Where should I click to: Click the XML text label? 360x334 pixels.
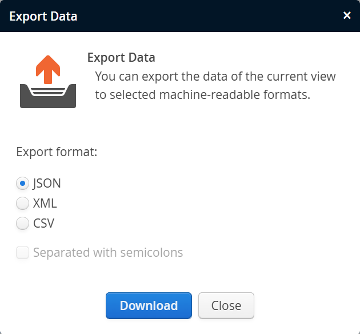(x=45, y=204)
